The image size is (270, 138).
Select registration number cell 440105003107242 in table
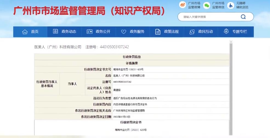(x=122, y=82)
